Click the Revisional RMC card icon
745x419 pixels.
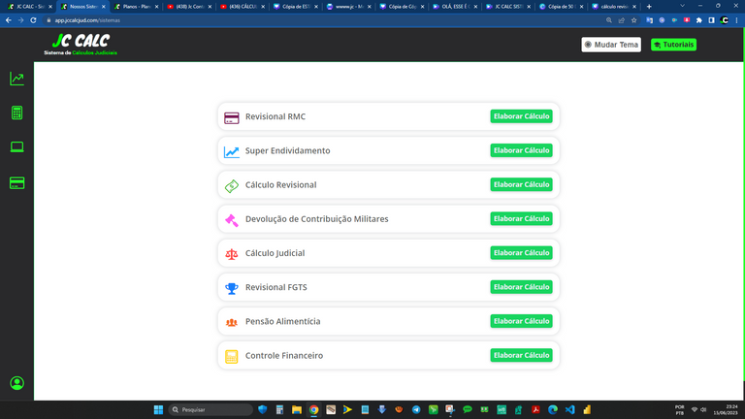pos(232,117)
